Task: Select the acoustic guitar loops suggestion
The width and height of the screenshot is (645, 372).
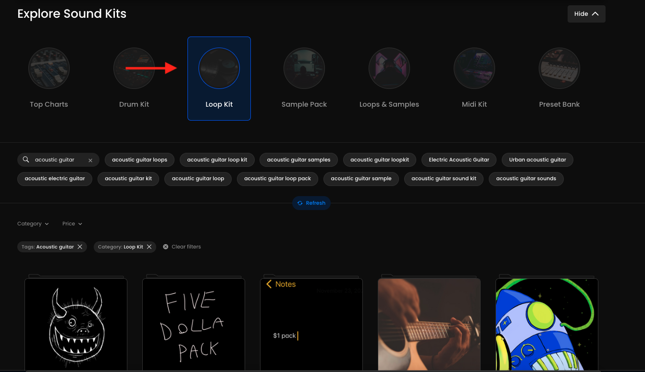Action: click(139, 160)
